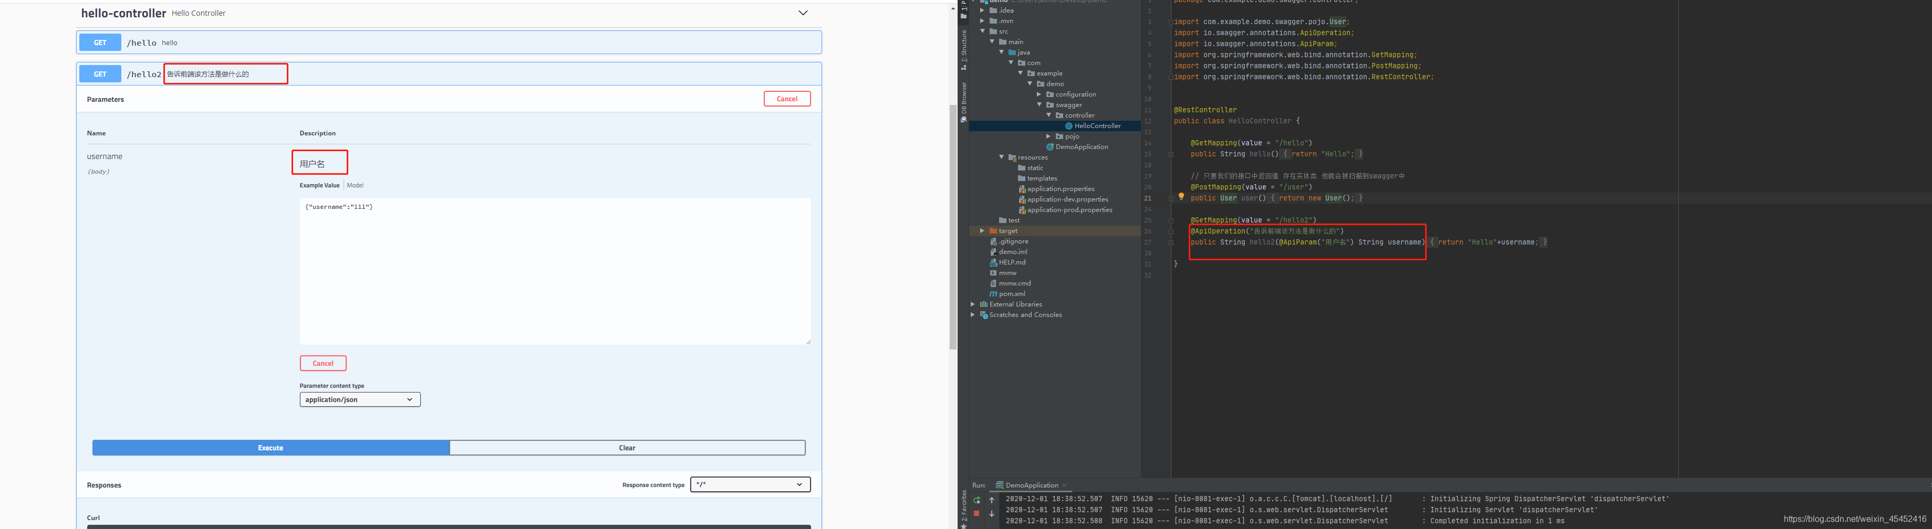Open the Structure tool window tab
Screen dimensions: 1932x529
pyautogui.click(x=964, y=50)
